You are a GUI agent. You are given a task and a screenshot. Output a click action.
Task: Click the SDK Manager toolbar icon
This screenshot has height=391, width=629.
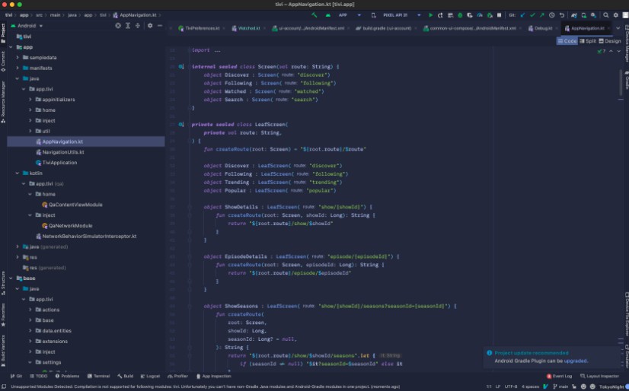coord(593,15)
